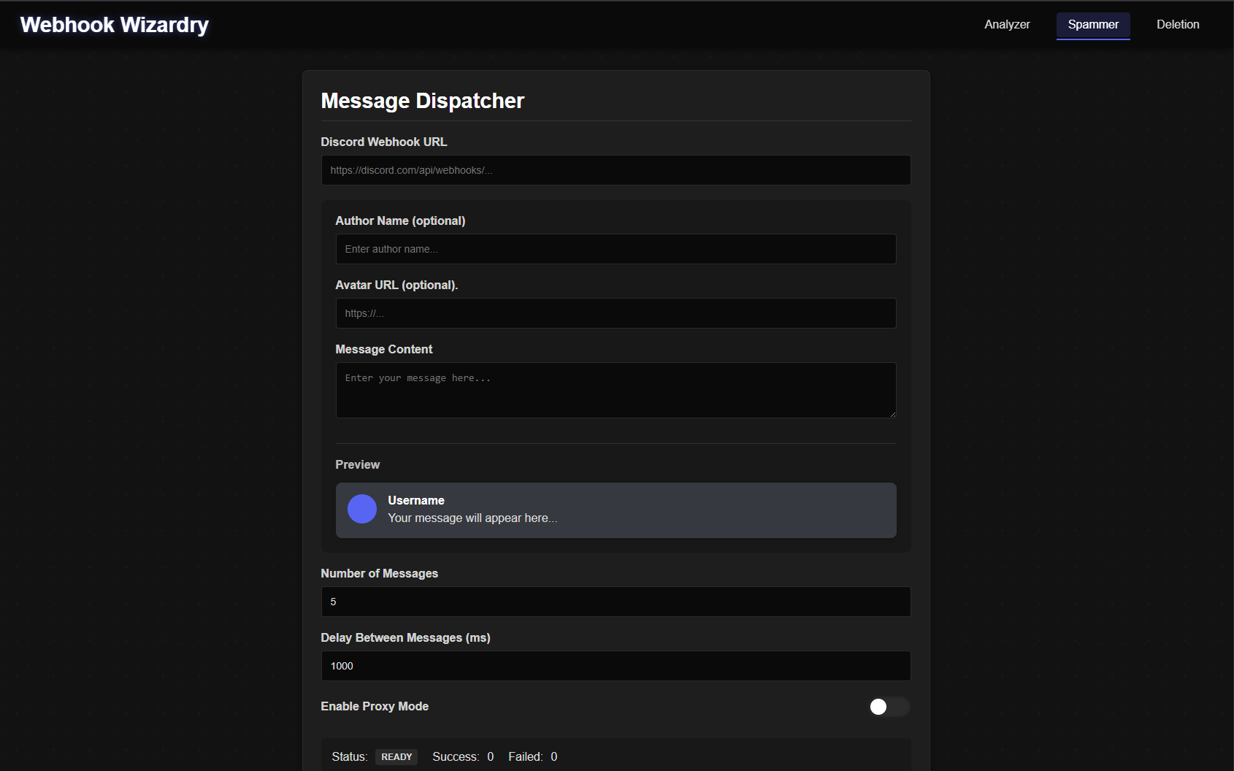
Task: Click the 'Discord Webhook URL' label
Action: tap(384, 142)
